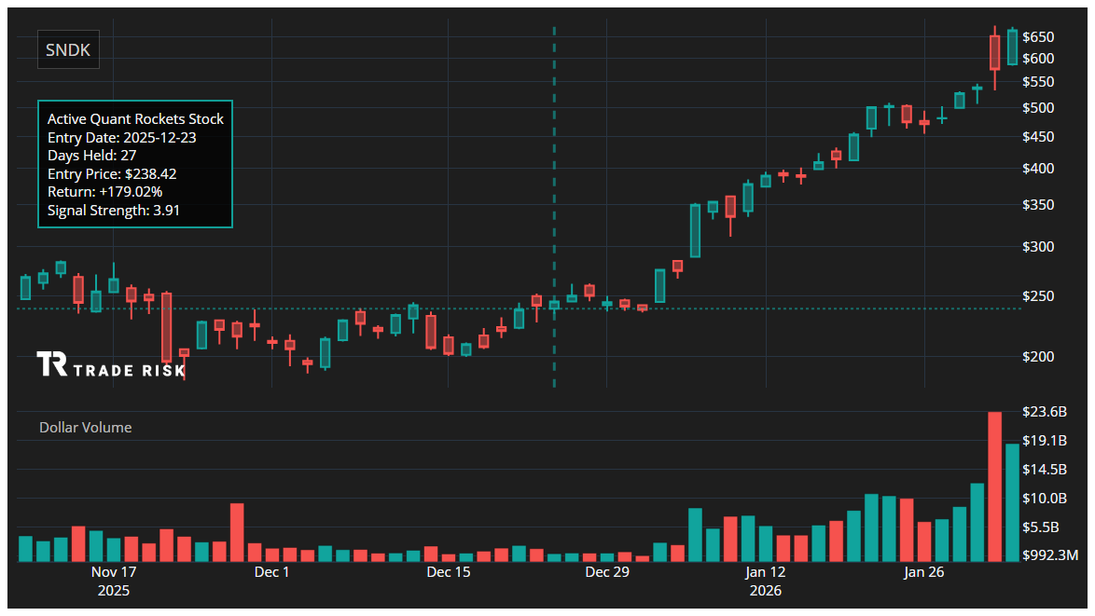Image resolution: width=1095 pixels, height=616 pixels.
Task: Click the 'Entry Date: 2025-12-23' line
Action: click(121, 137)
